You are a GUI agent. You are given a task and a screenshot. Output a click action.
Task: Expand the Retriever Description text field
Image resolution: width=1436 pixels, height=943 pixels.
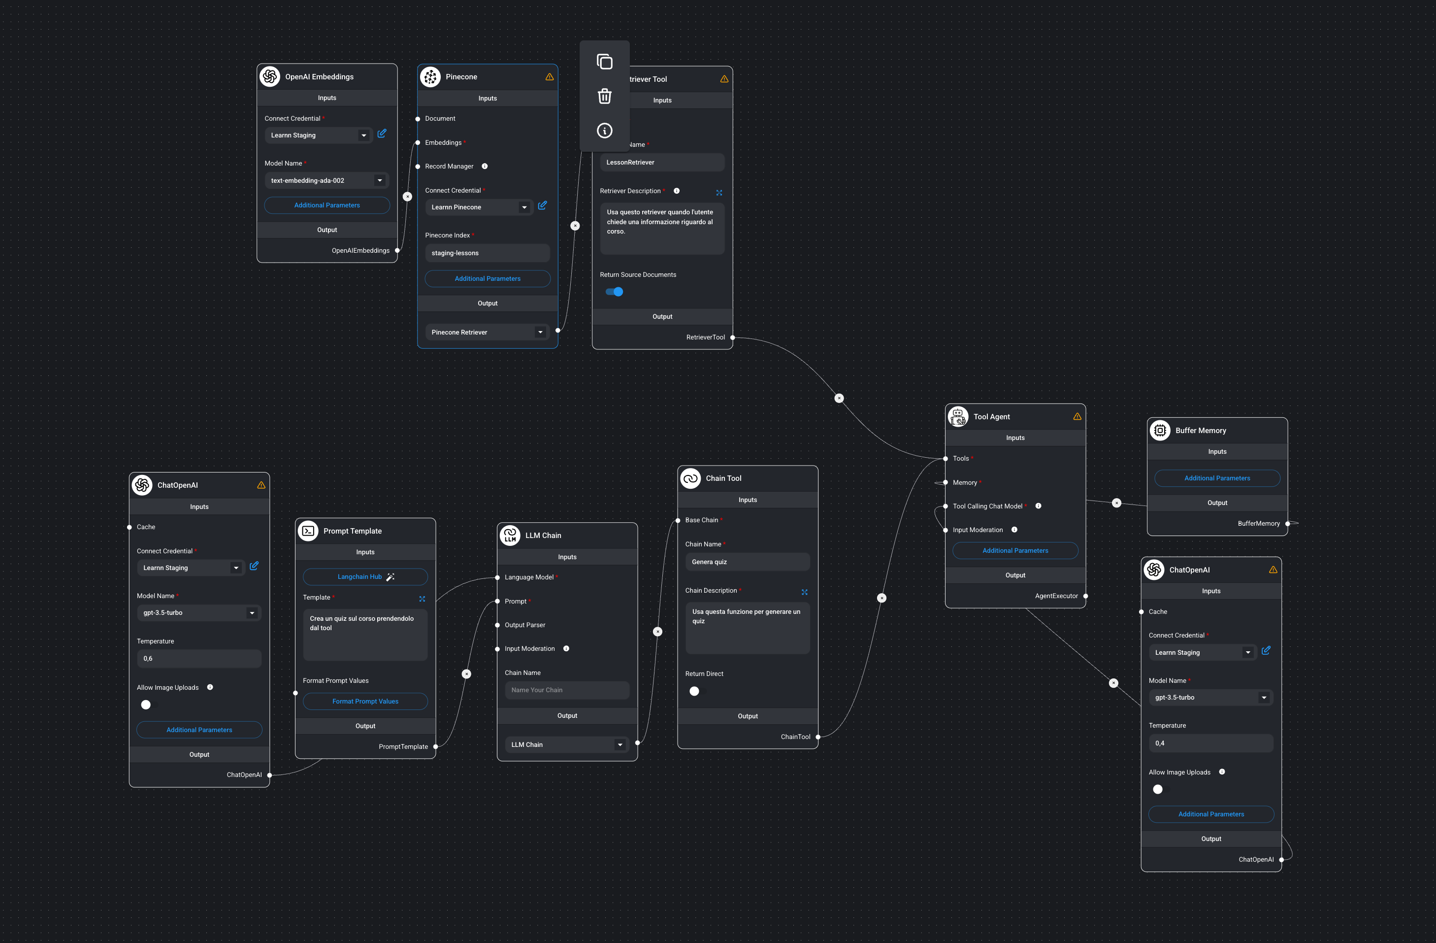point(718,193)
